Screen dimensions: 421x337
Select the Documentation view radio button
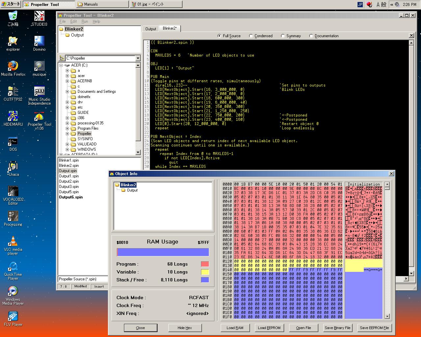(311, 36)
